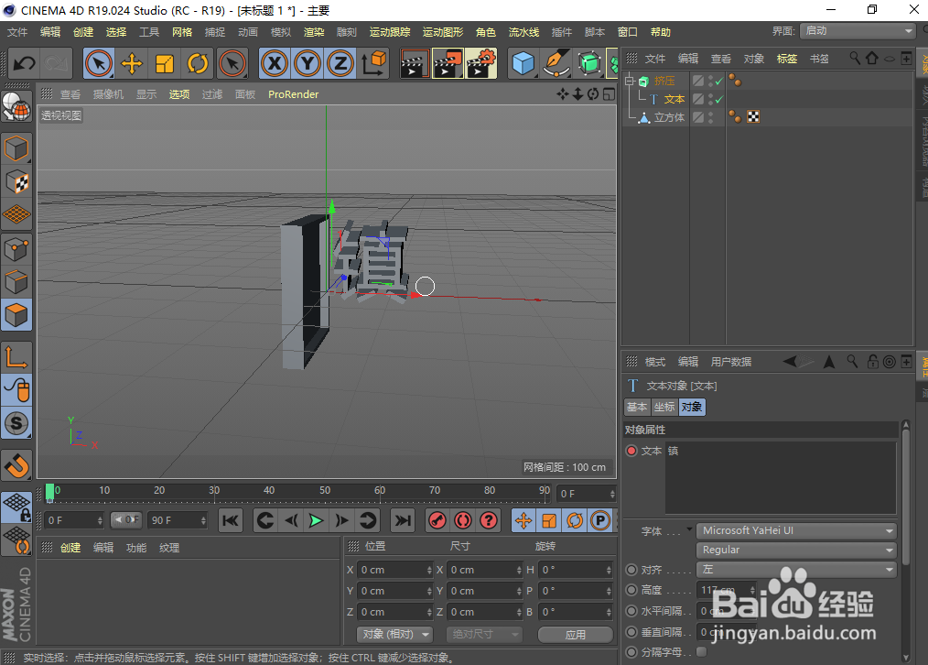Screen dimensions: 928x665
Task: Open the 创建 menu in menu bar
Action: click(83, 32)
